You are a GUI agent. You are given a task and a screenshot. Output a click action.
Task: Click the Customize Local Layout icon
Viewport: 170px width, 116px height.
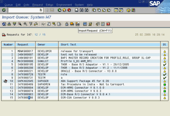tap(133, 10)
